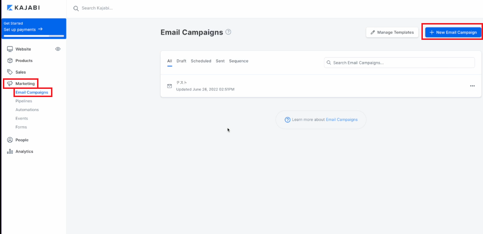Click the Website monitor icon
Image resolution: width=483 pixels, height=234 pixels.
pos(10,49)
